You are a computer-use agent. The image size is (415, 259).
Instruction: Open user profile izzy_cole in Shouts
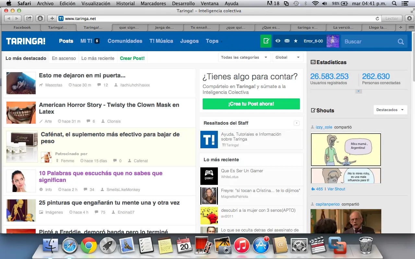[324, 127]
